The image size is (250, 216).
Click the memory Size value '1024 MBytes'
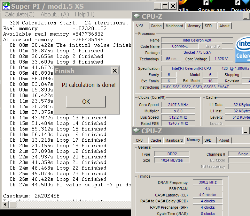tap(172, 160)
